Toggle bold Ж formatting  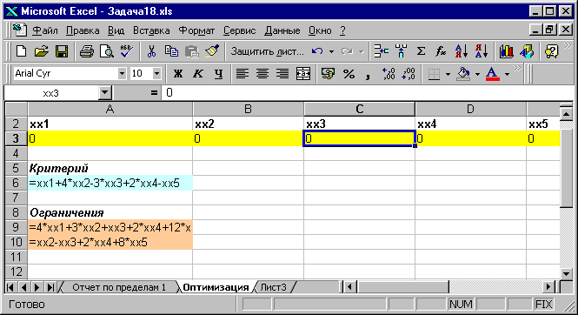pyautogui.click(x=178, y=74)
